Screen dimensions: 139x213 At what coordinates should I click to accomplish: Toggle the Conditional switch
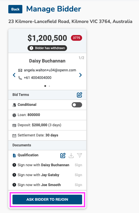(x=77, y=105)
